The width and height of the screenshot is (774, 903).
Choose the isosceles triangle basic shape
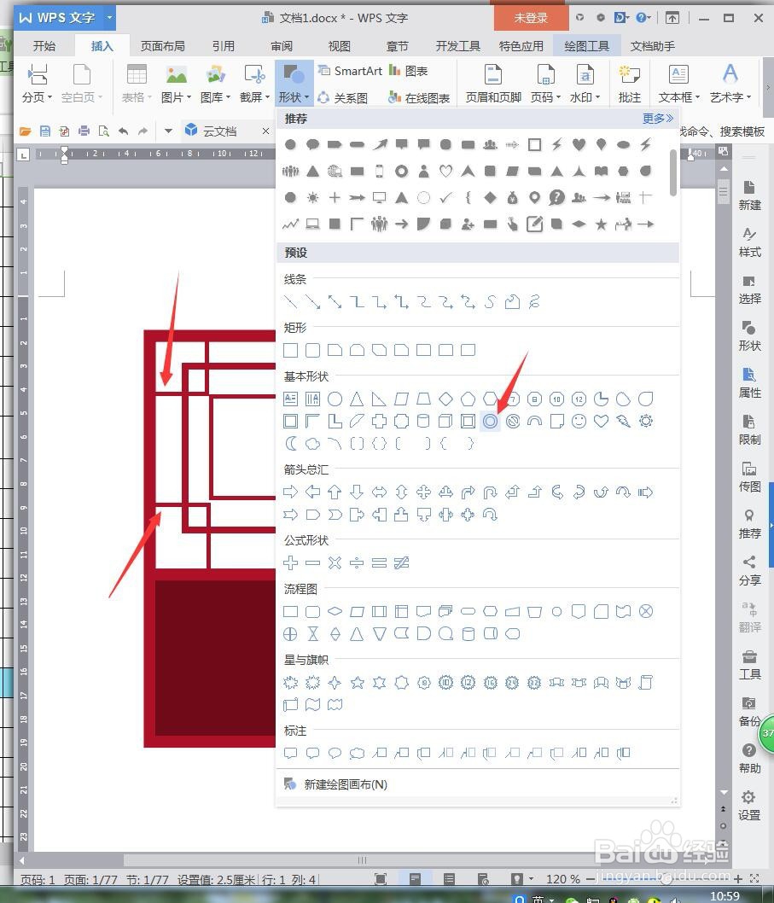[x=357, y=399]
